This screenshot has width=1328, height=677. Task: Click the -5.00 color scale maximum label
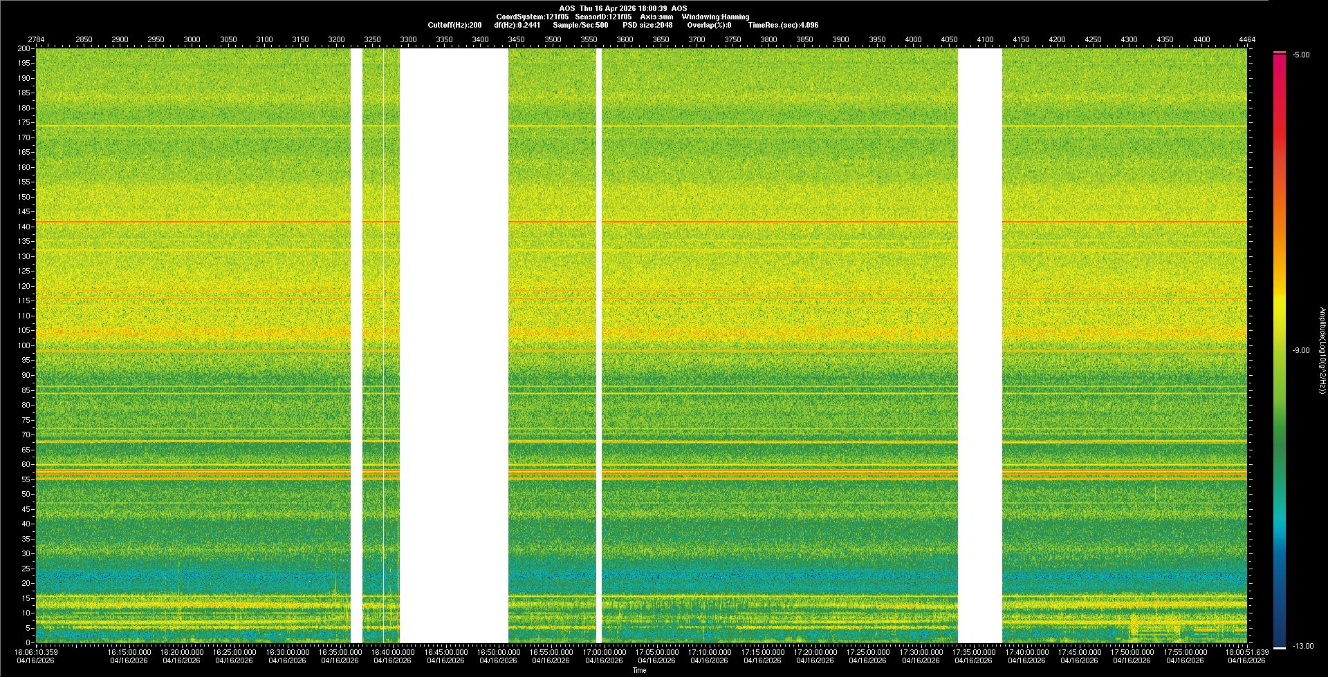pyautogui.click(x=1301, y=55)
